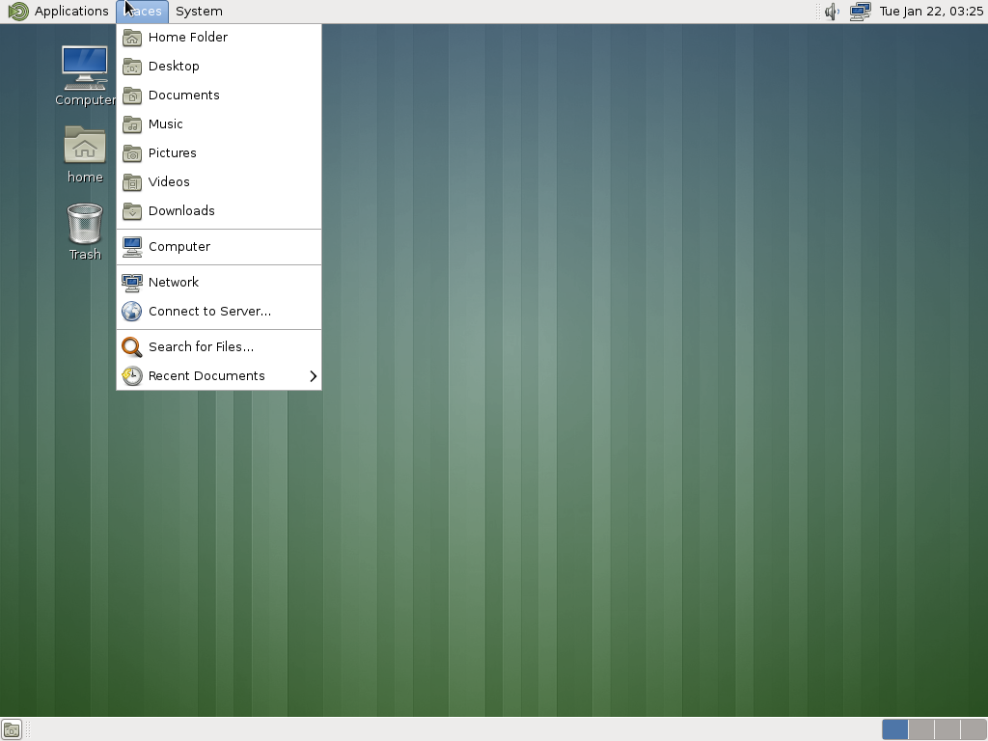
Task: Start Search for Files from Places
Action: (200, 346)
